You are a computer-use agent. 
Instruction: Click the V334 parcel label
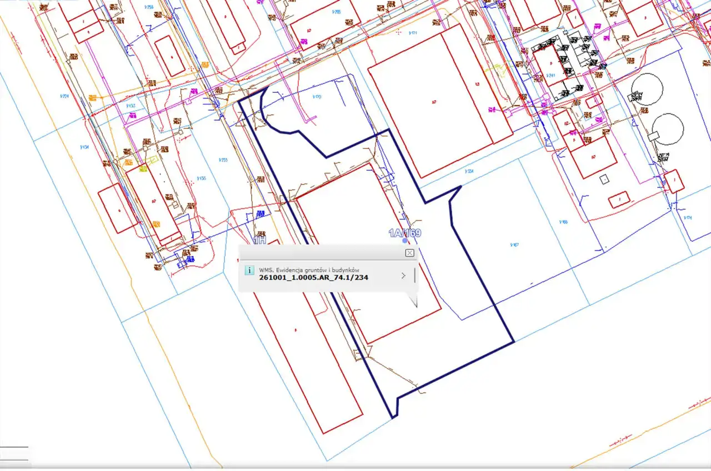[469, 171]
